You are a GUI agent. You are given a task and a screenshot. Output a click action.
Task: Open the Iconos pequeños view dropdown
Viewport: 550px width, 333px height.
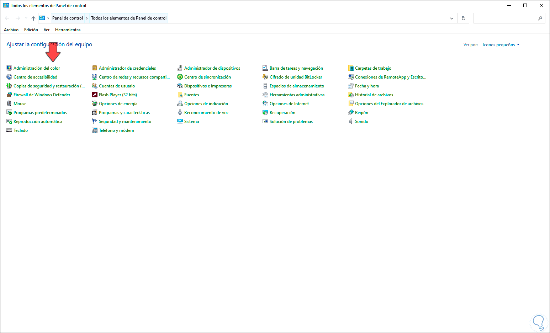[x=501, y=44]
